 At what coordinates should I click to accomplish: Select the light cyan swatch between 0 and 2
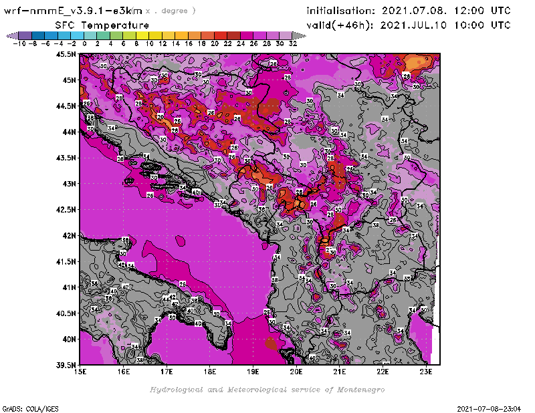pos(90,35)
